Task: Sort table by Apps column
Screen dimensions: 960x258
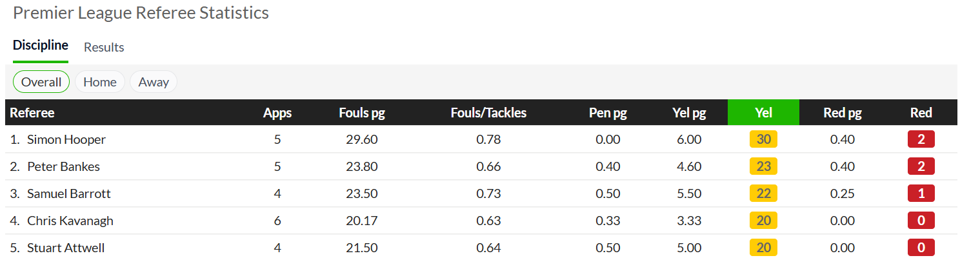Action: tap(277, 113)
